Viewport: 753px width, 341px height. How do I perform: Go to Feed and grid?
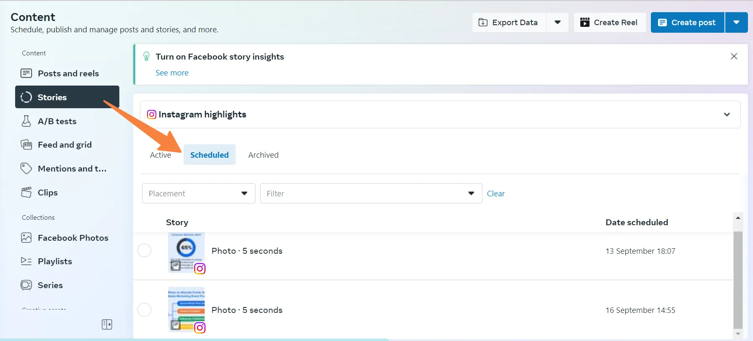(x=67, y=145)
